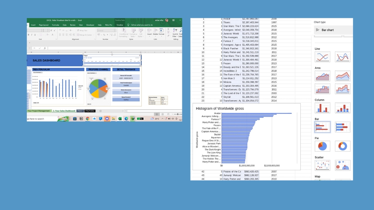The width and height of the screenshot is (374, 210).
Task: Click the Conditional Formatting button in Excel
Action: pyautogui.click(x=123, y=33)
